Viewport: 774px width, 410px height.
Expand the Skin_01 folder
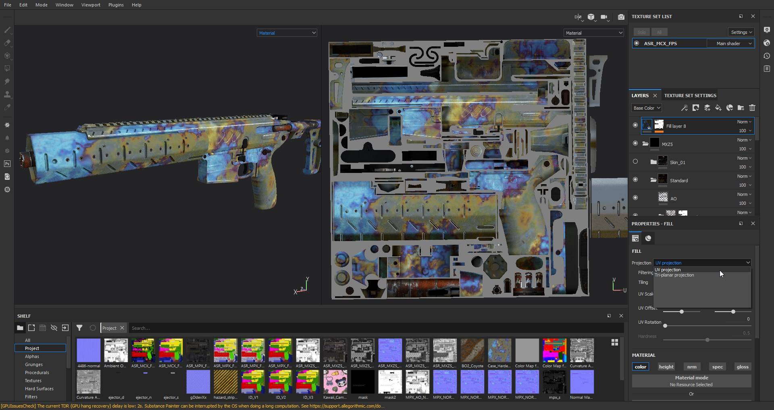653,162
